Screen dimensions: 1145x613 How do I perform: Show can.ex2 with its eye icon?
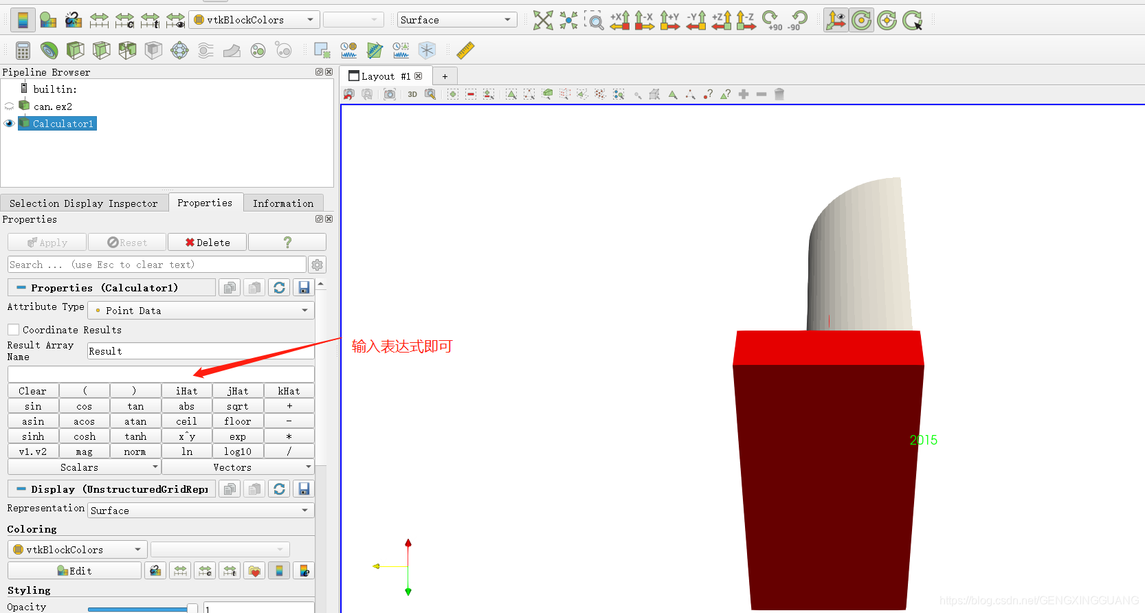[x=9, y=107]
